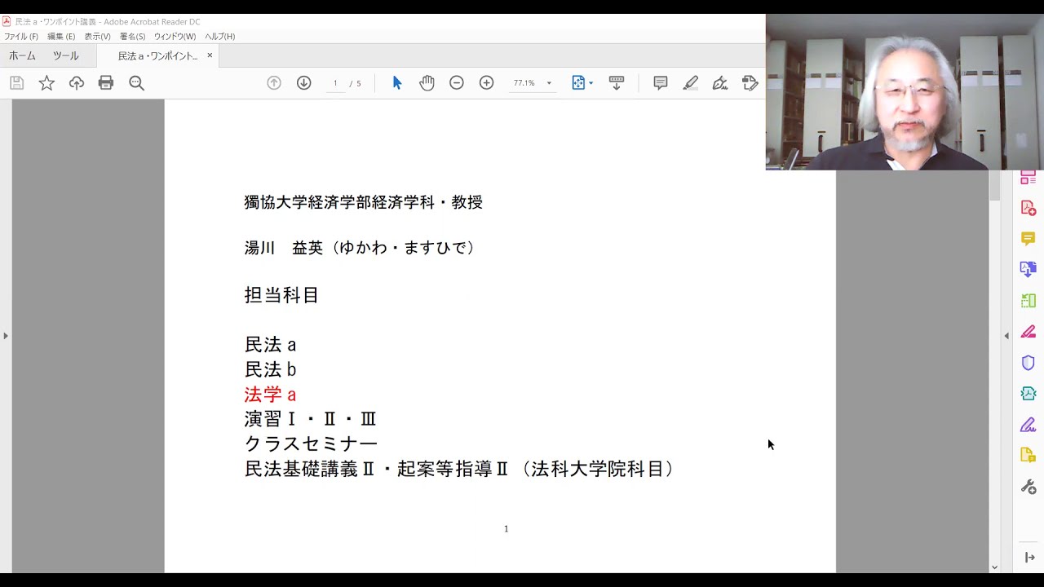The height and width of the screenshot is (587, 1044).
Task: Open page display options dropdown arrow
Action: coord(591,83)
